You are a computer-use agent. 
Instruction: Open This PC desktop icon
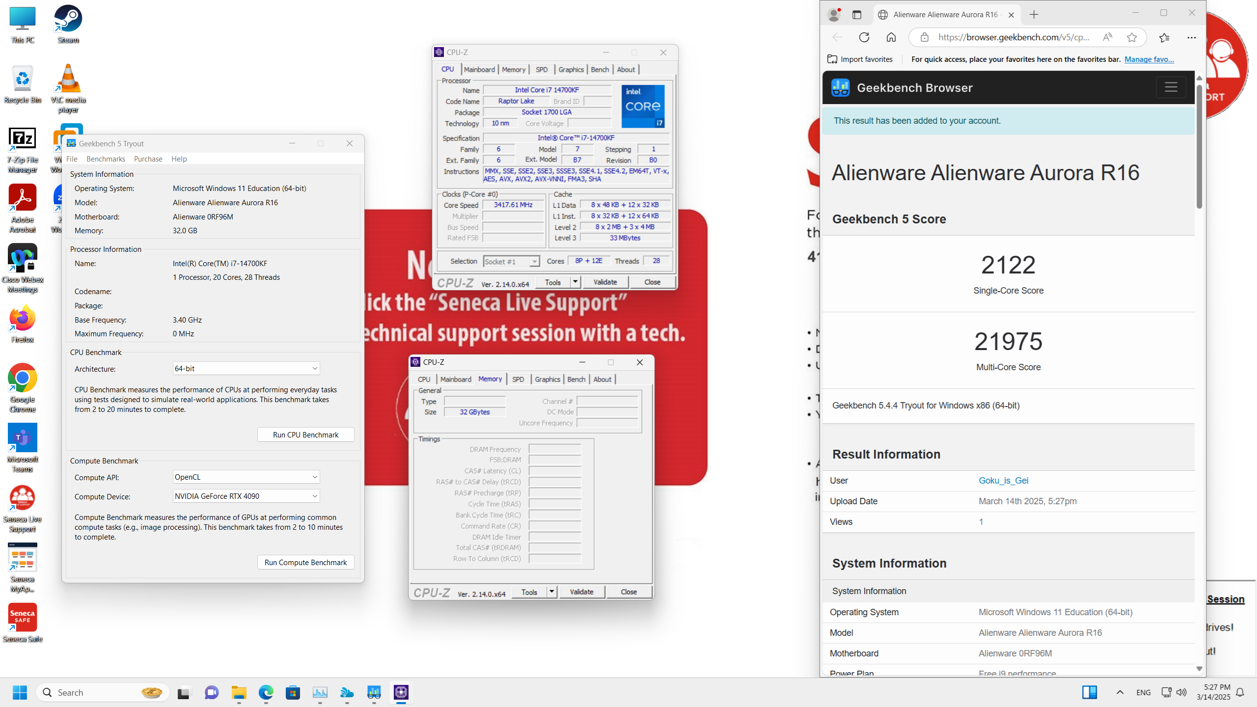(23, 25)
